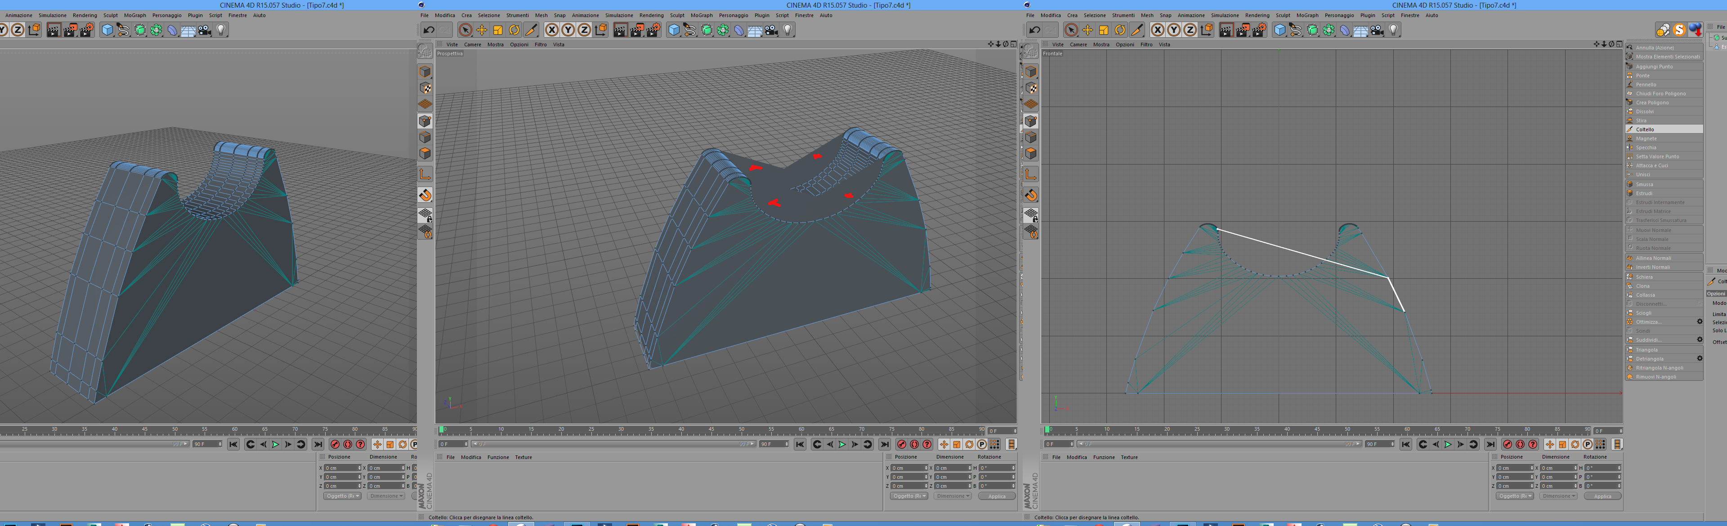Screen dimensions: 1727x526
Task: Open Suddividi settings gear
Action: click(x=1700, y=340)
